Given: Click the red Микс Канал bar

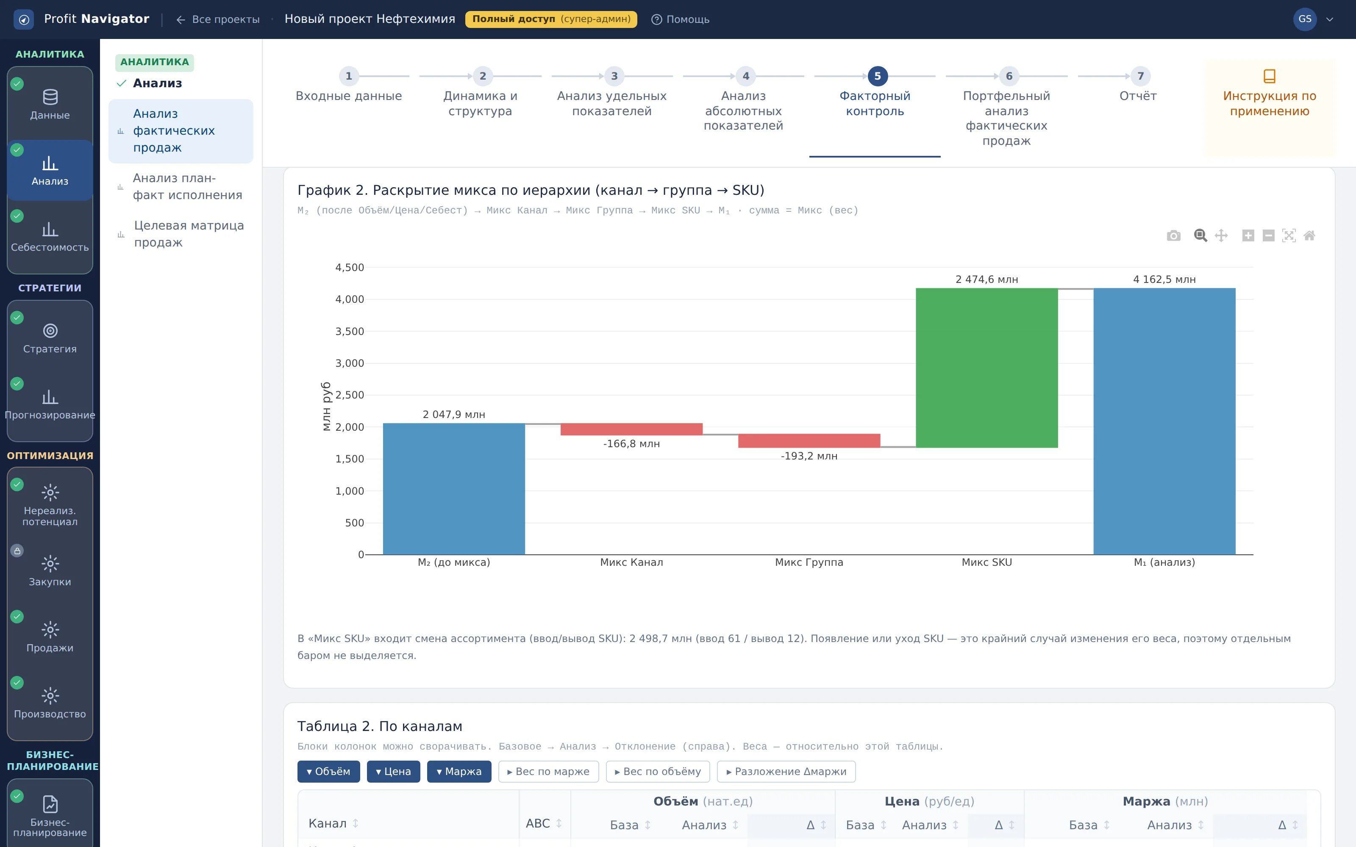Looking at the screenshot, I should pos(631,429).
